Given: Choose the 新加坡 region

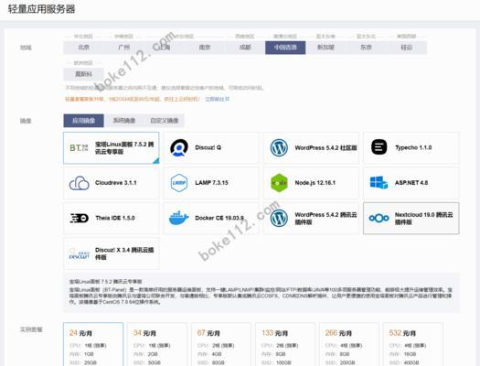Looking at the screenshot, I should coord(325,48).
